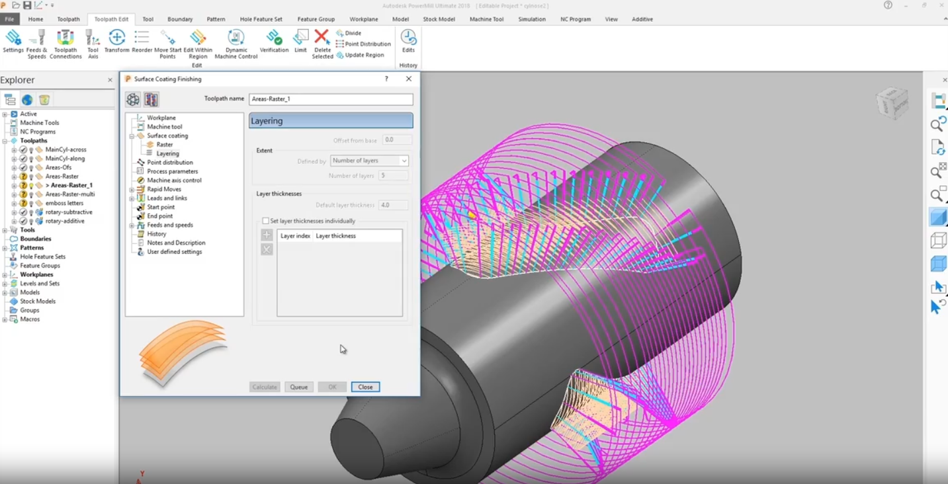Switch to the Simulation ribbon tab
This screenshot has width=948, height=484.
tap(531, 19)
